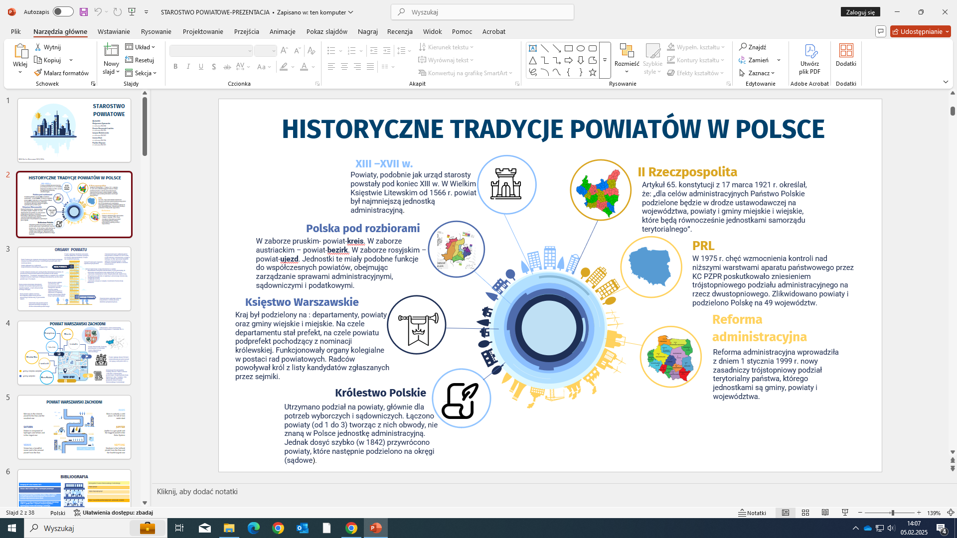Switch to reading view icon
Viewport: 957px width, 538px height.
[825, 513]
